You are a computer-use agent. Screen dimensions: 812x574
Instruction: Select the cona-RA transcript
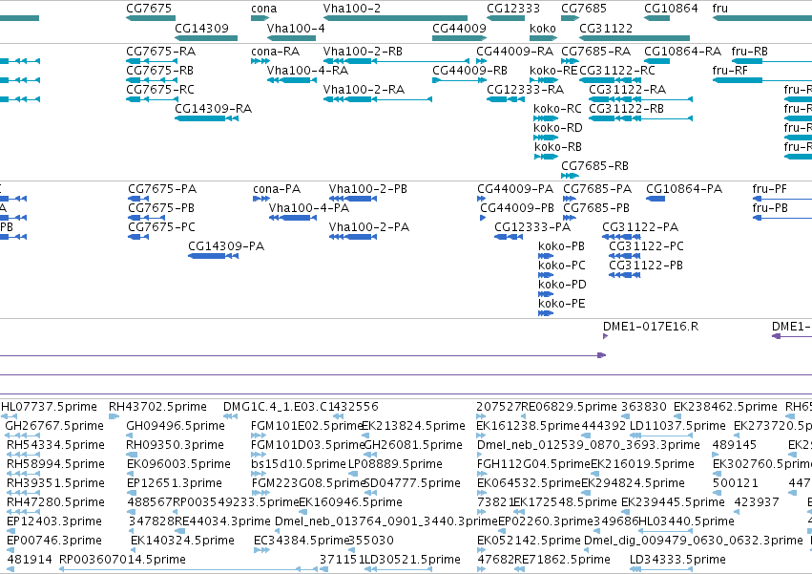pos(260,61)
